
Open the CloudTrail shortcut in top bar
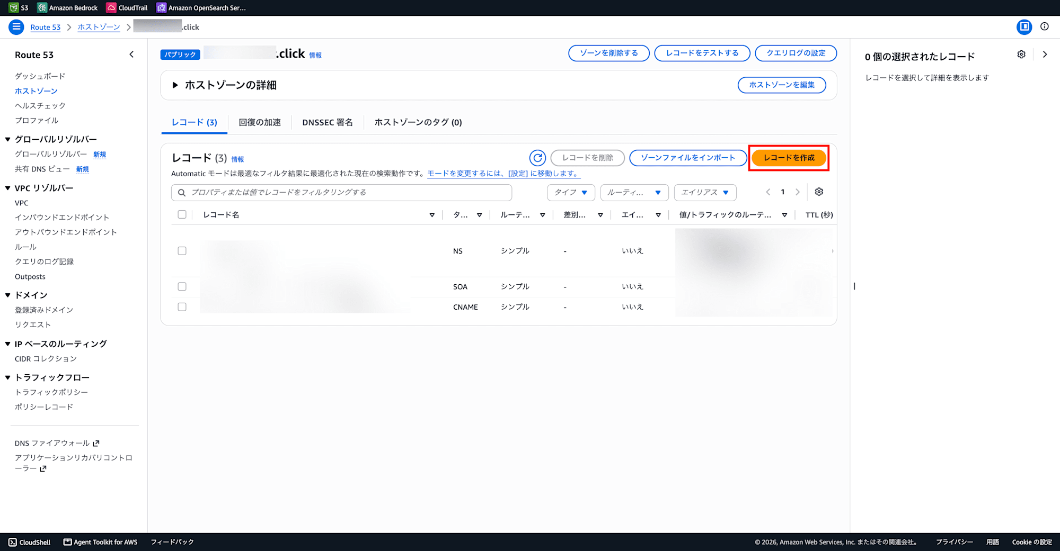pos(127,7)
